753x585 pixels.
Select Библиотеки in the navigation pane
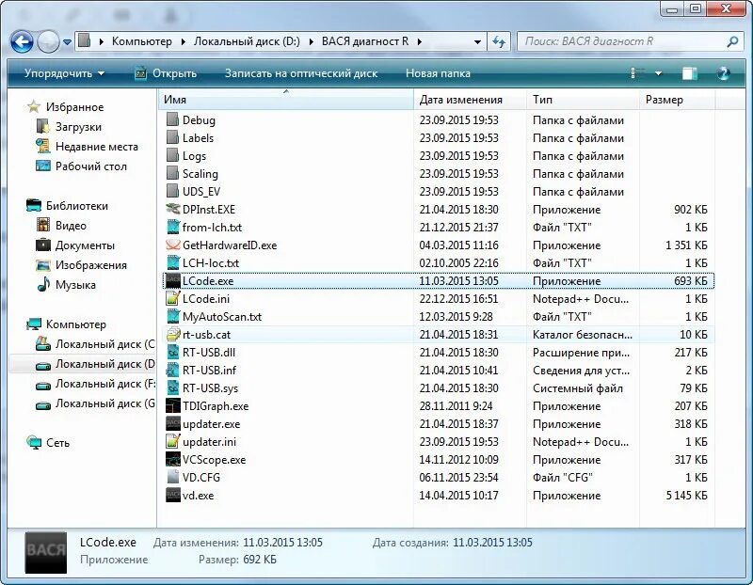click(67, 206)
